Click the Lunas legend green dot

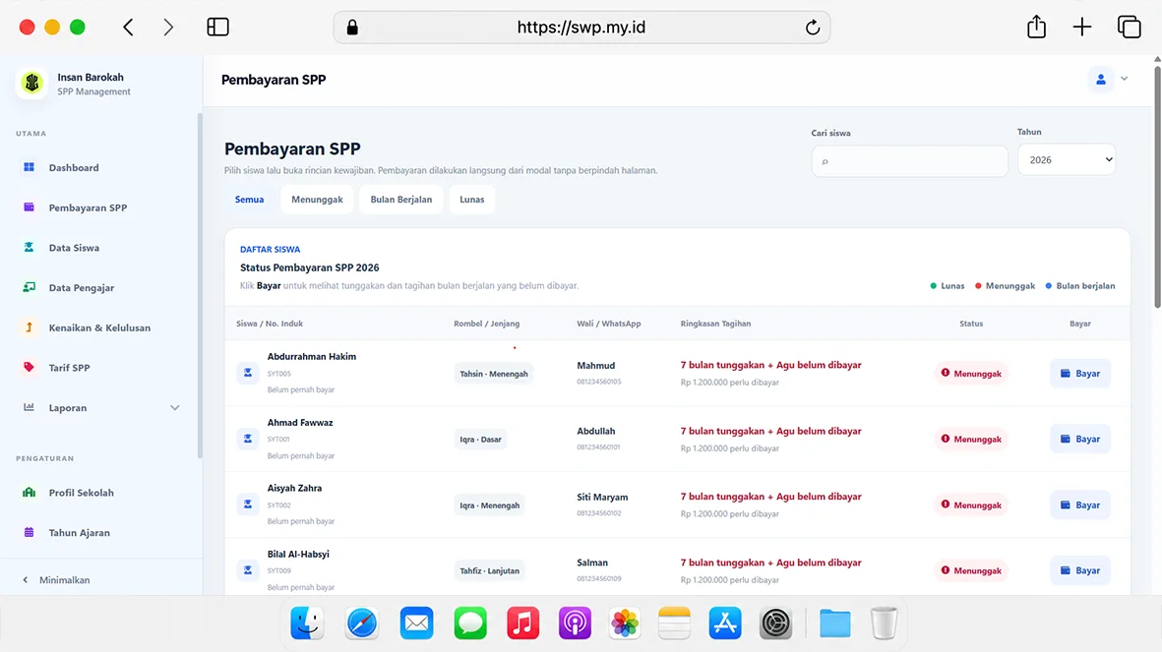click(933, 286)
